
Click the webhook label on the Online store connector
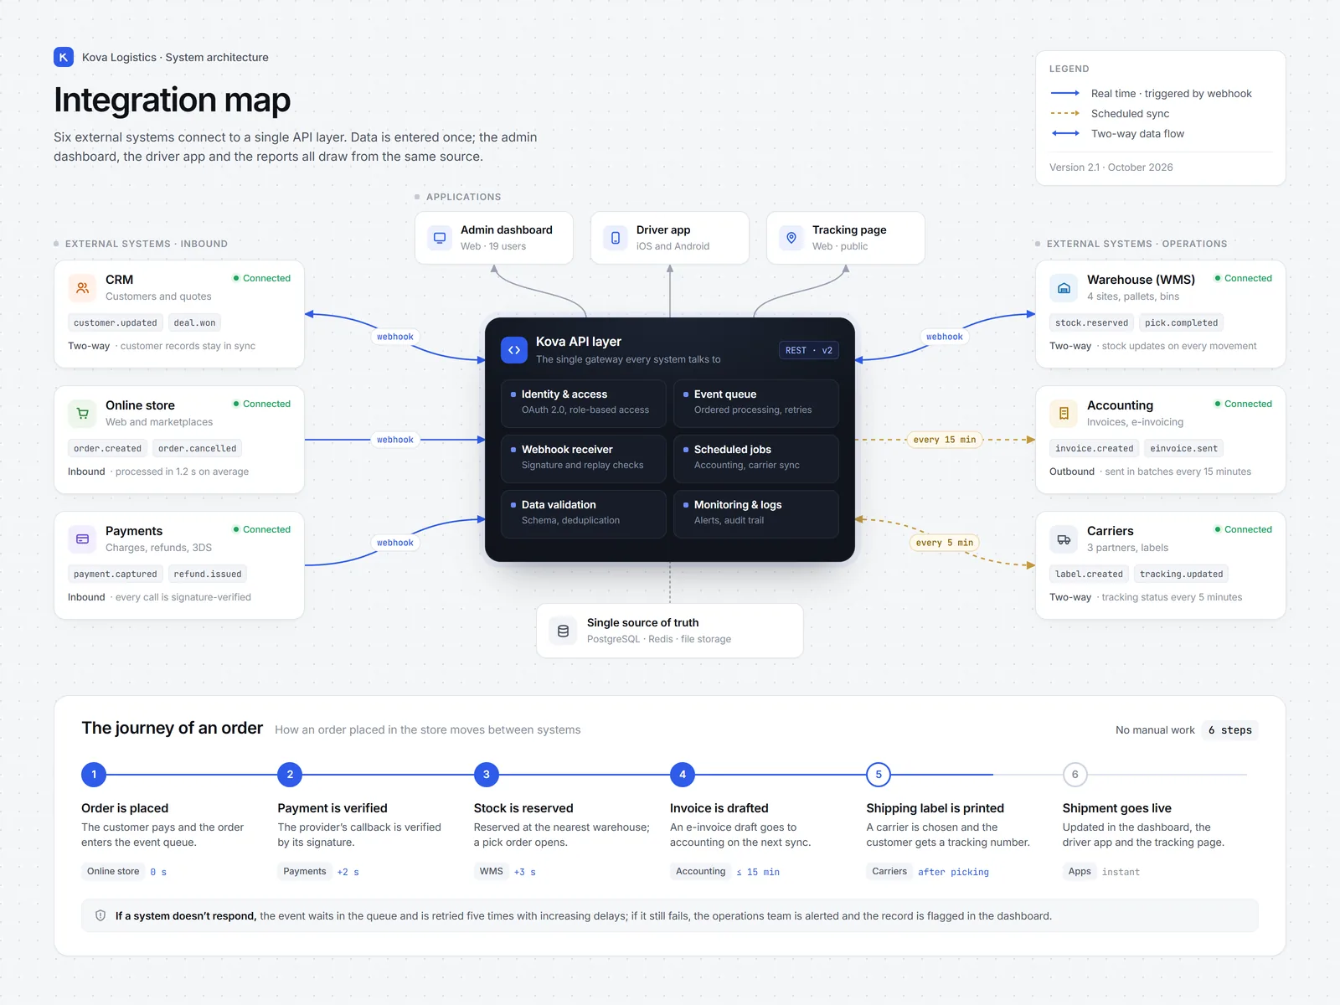tap(395, 440)
